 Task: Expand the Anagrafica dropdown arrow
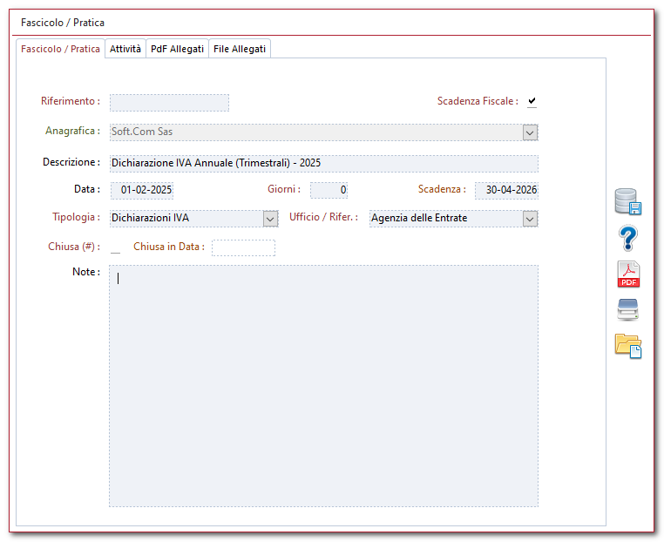click(x=530, y=132)
